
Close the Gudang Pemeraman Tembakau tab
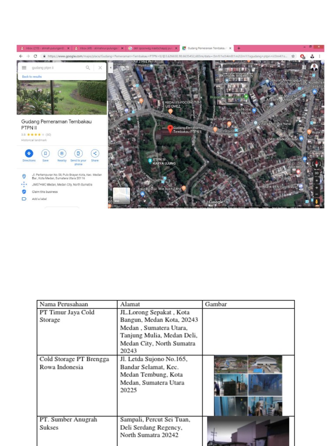230,48
